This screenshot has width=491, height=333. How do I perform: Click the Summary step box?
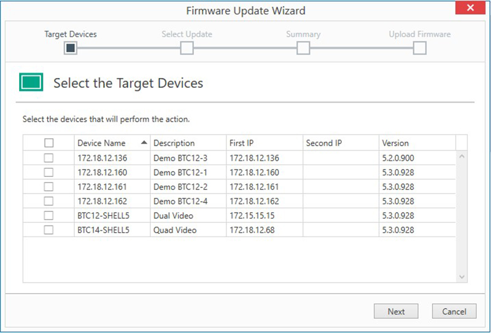point(303,48)
